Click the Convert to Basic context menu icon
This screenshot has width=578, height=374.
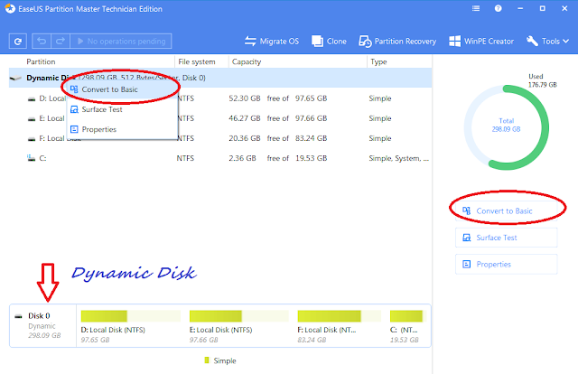tap(74, 89)
